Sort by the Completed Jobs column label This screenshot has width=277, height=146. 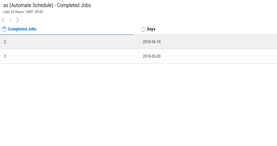click(22, 29)
